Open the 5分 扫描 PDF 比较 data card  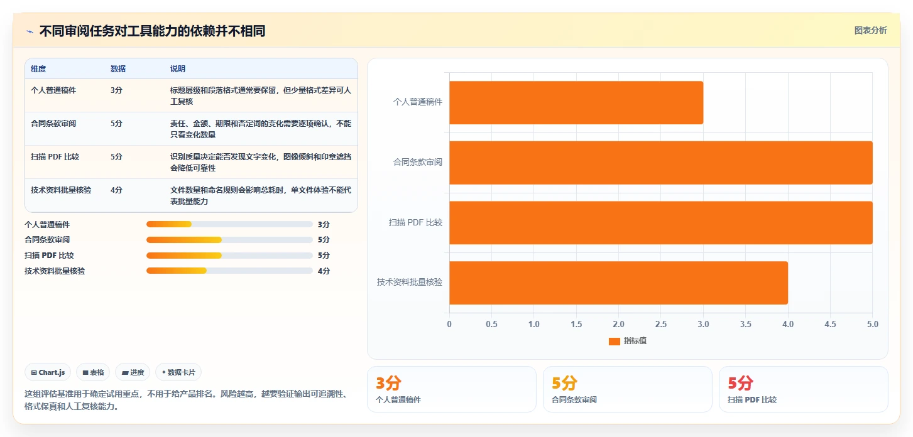pyautogui.click(x=804, y=389)
